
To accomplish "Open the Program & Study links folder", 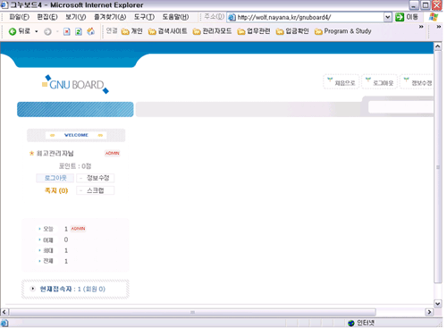I will (x=342, y=31).
